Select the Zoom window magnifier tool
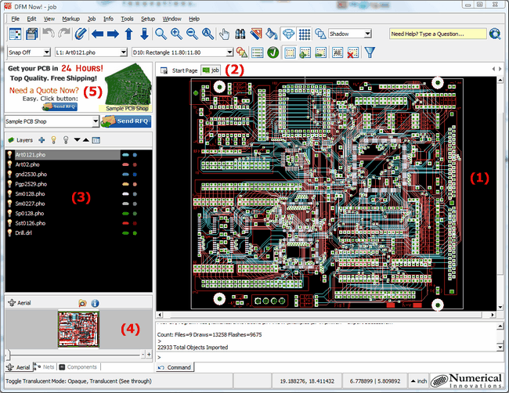509x393 pixels. 161,34
